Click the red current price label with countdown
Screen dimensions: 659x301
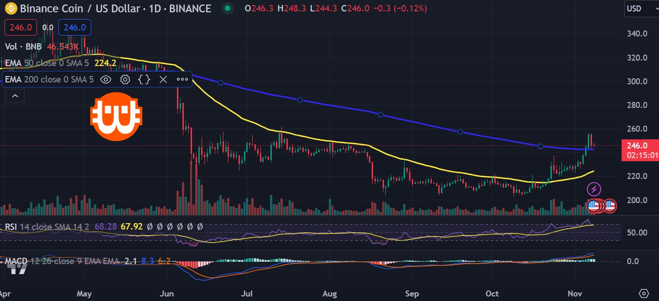point(640,150)
